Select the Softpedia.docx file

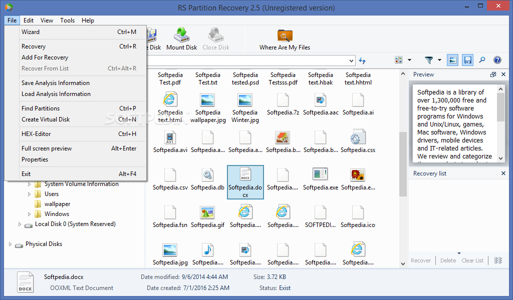click(245, 182)
